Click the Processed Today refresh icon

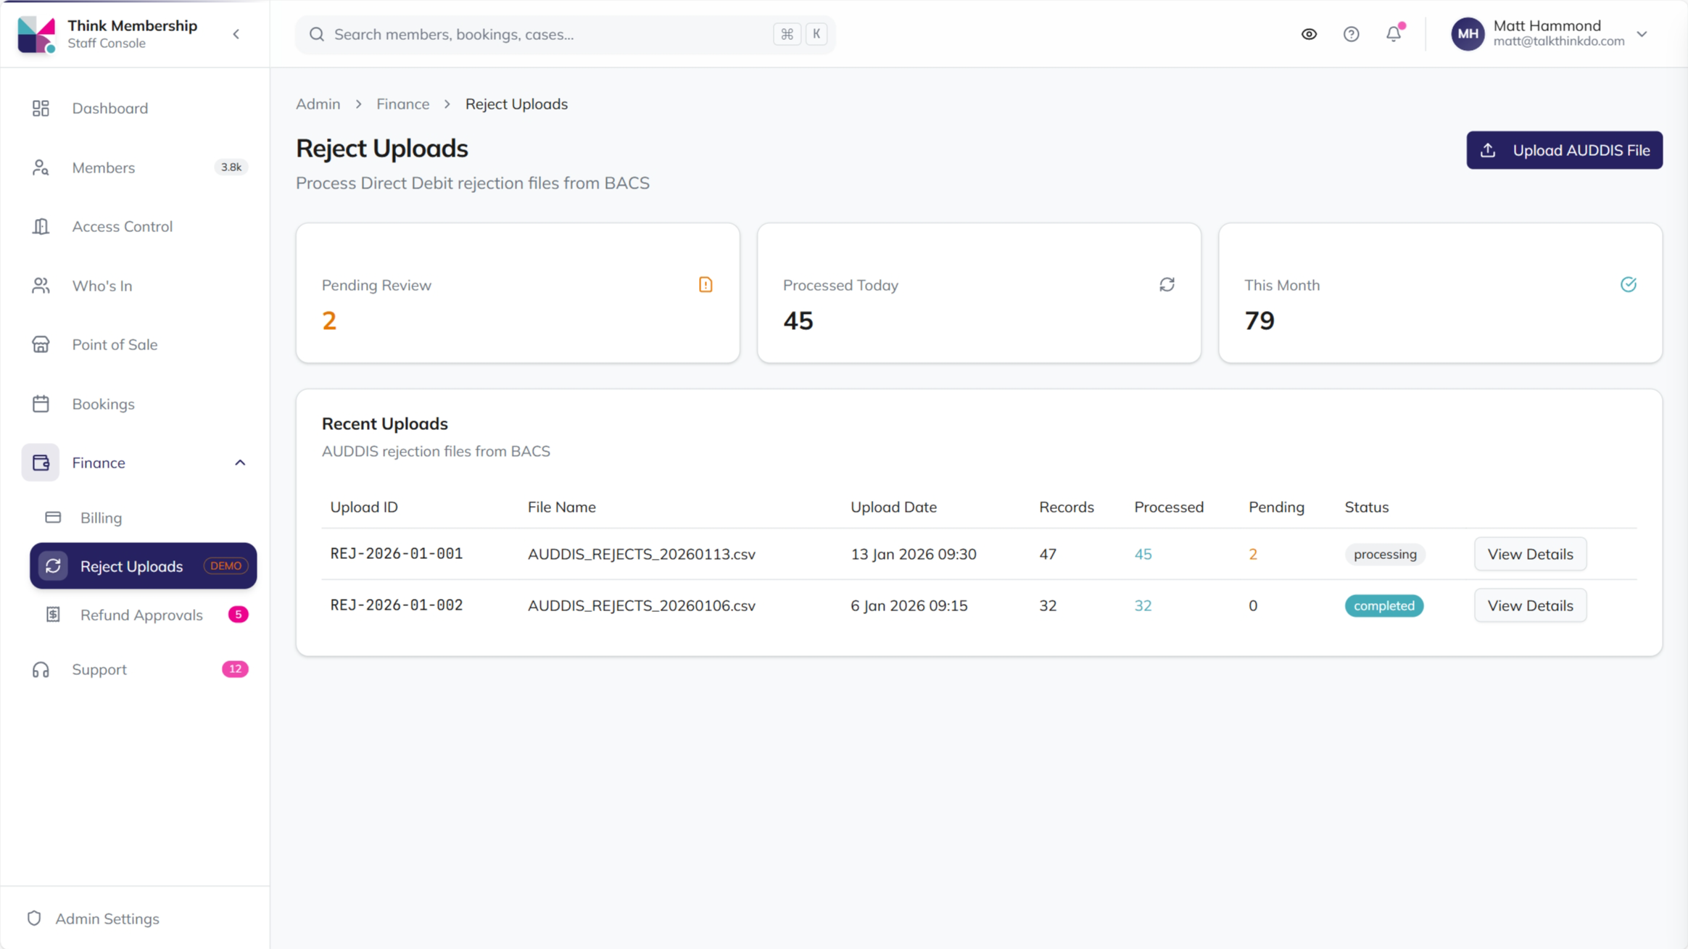point(1167,285)
